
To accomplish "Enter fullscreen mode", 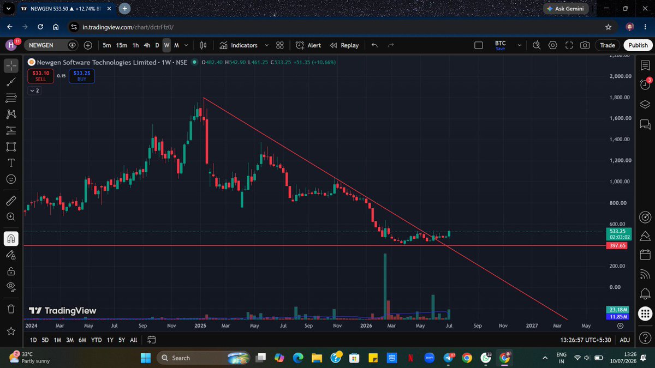I will point(569,45).
